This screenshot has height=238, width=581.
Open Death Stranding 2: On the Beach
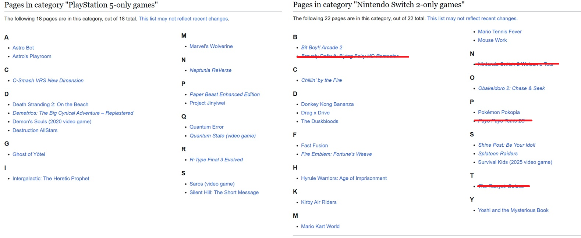point(50,105)
